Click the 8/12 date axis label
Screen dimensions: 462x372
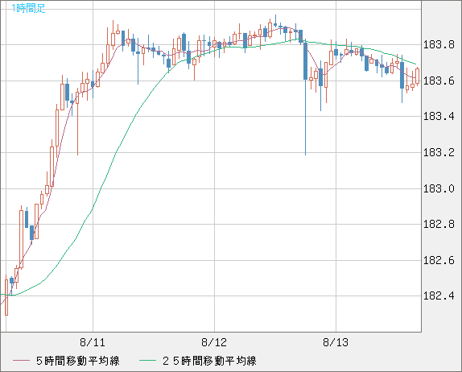coord(214,342)
